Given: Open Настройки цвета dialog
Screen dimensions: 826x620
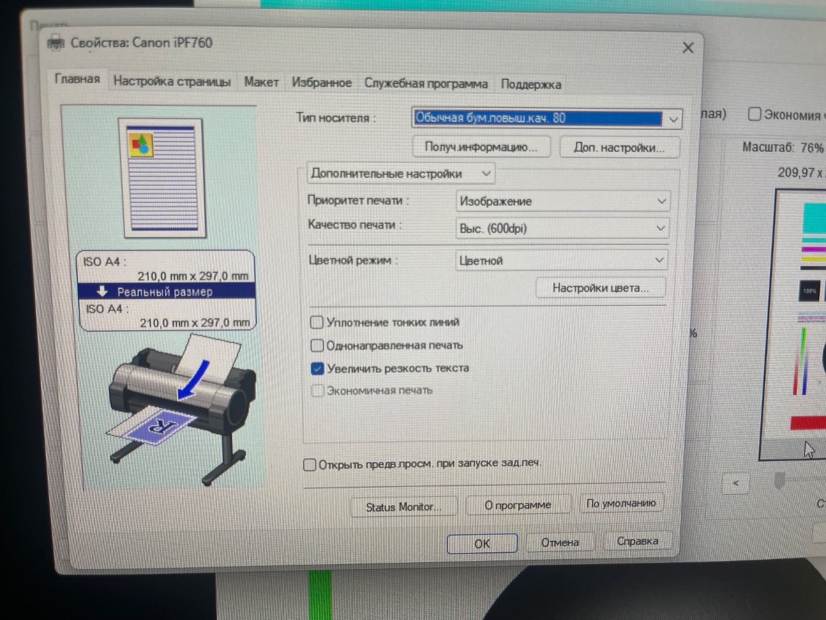Looking at the screenshot, I should tap(600, 288).
